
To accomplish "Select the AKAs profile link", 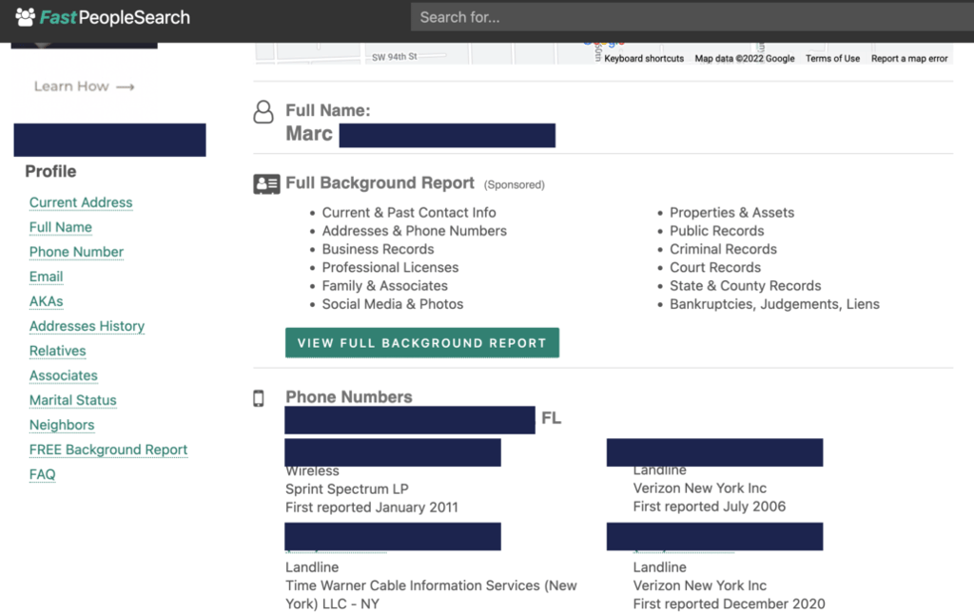I will coord(46,301).
